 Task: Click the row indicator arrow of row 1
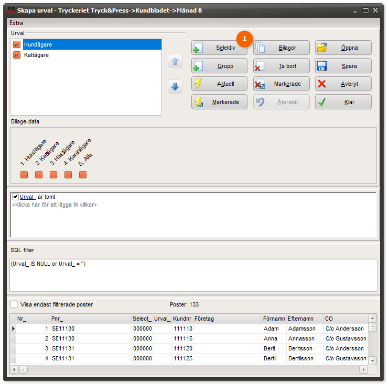tap(13, 328)
